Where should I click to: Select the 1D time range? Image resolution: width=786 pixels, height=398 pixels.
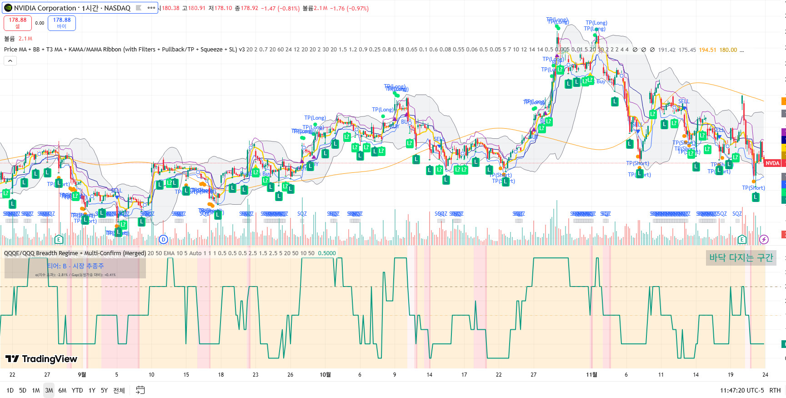click(10, 390)
